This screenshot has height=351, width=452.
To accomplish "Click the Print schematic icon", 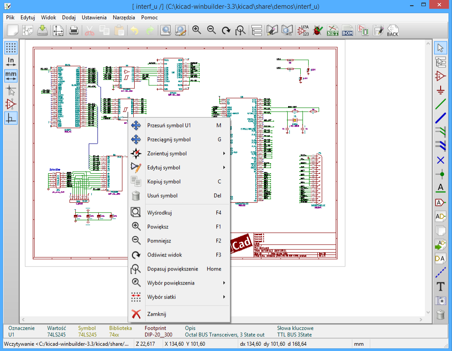I will pos(74,30).
